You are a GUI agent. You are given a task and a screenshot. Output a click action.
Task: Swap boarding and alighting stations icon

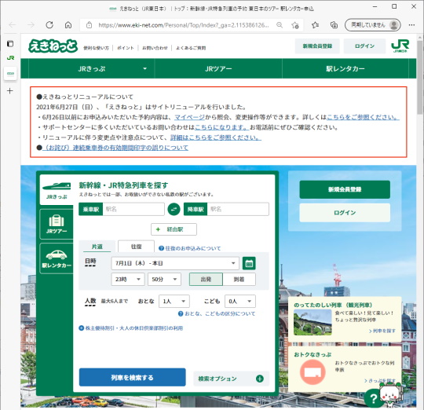174,209
